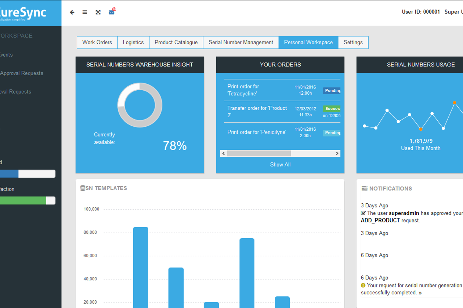The width and height of the screenshot is (463, 308).
Task: Switch to the Logistics tab
Action: click(133, 42)
